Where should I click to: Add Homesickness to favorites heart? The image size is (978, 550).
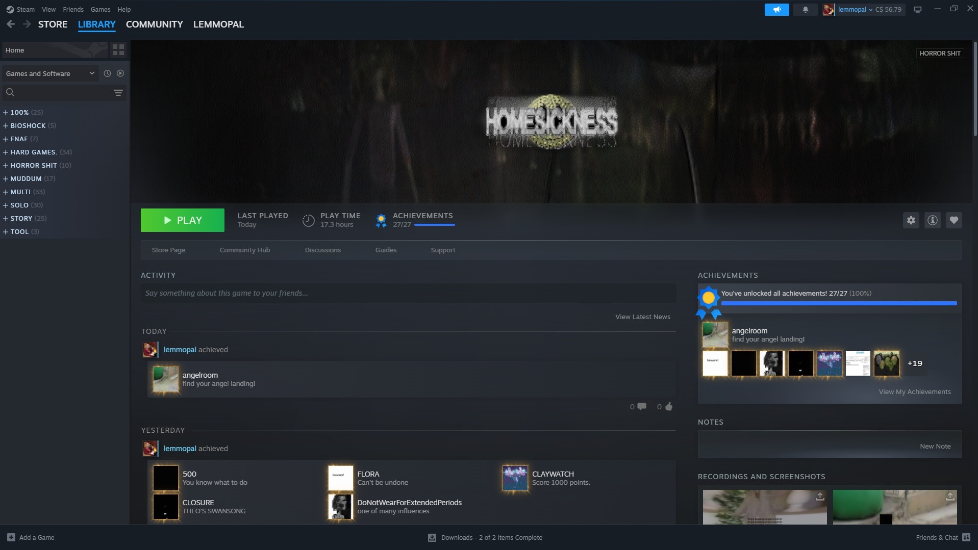(x=954, y=220)
